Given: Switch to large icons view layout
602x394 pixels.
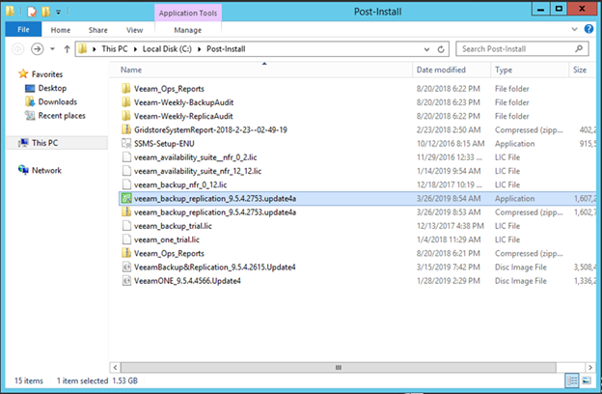Looking at the screenshot, I should point(587,380).
